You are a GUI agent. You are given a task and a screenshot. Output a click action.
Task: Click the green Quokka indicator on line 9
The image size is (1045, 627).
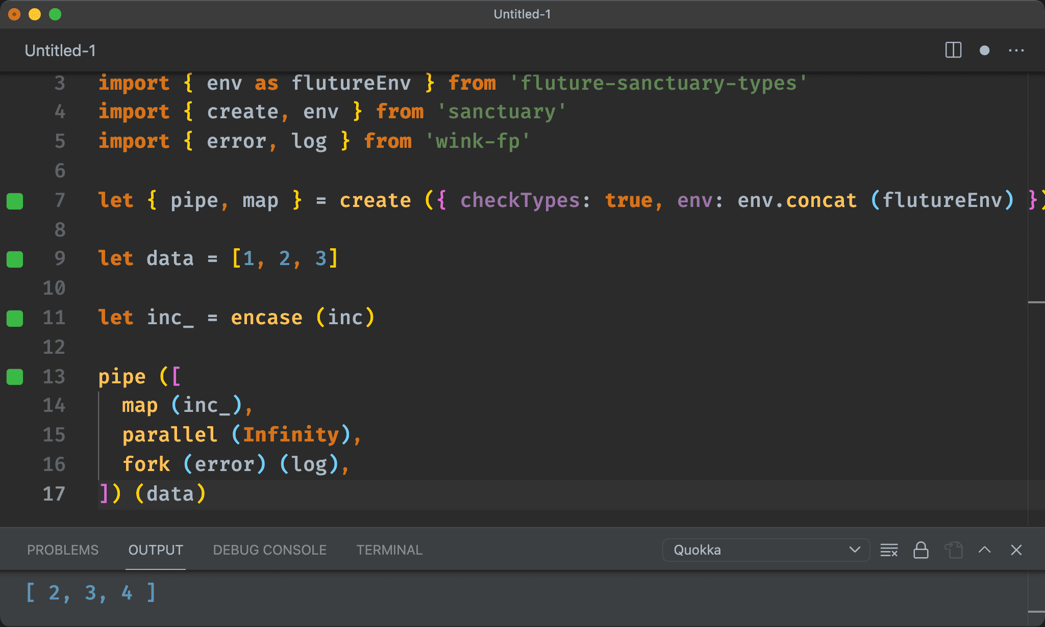pyautogui.click(x=15, y=259)
